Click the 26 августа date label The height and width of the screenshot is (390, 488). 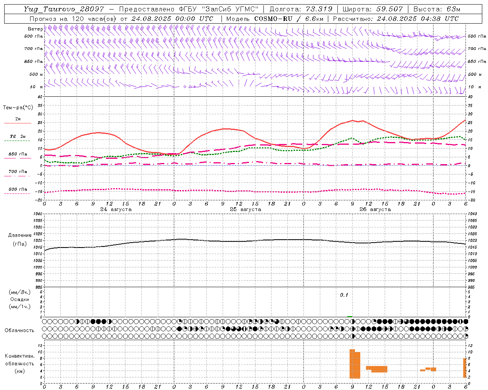click(x=375, y=209)
